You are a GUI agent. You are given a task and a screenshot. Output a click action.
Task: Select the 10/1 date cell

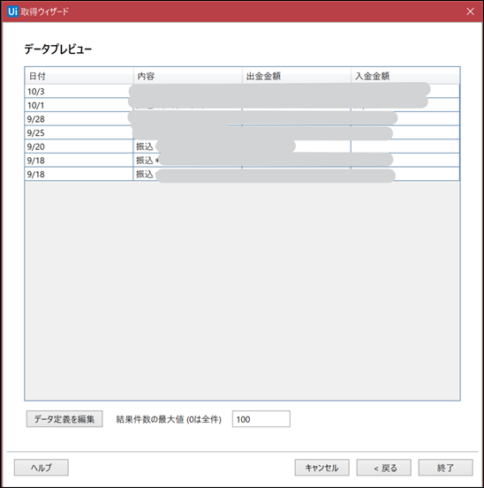click(79, 105)
